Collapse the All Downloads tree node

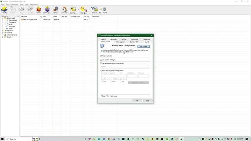click(3, 18)
